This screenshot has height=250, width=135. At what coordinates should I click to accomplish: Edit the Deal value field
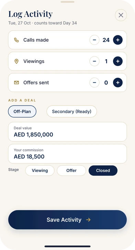(67, 132)
